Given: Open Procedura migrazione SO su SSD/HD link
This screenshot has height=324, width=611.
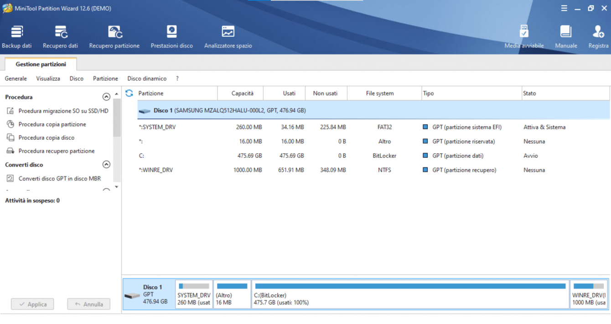Looking at the screenshot, I should 63,111.
